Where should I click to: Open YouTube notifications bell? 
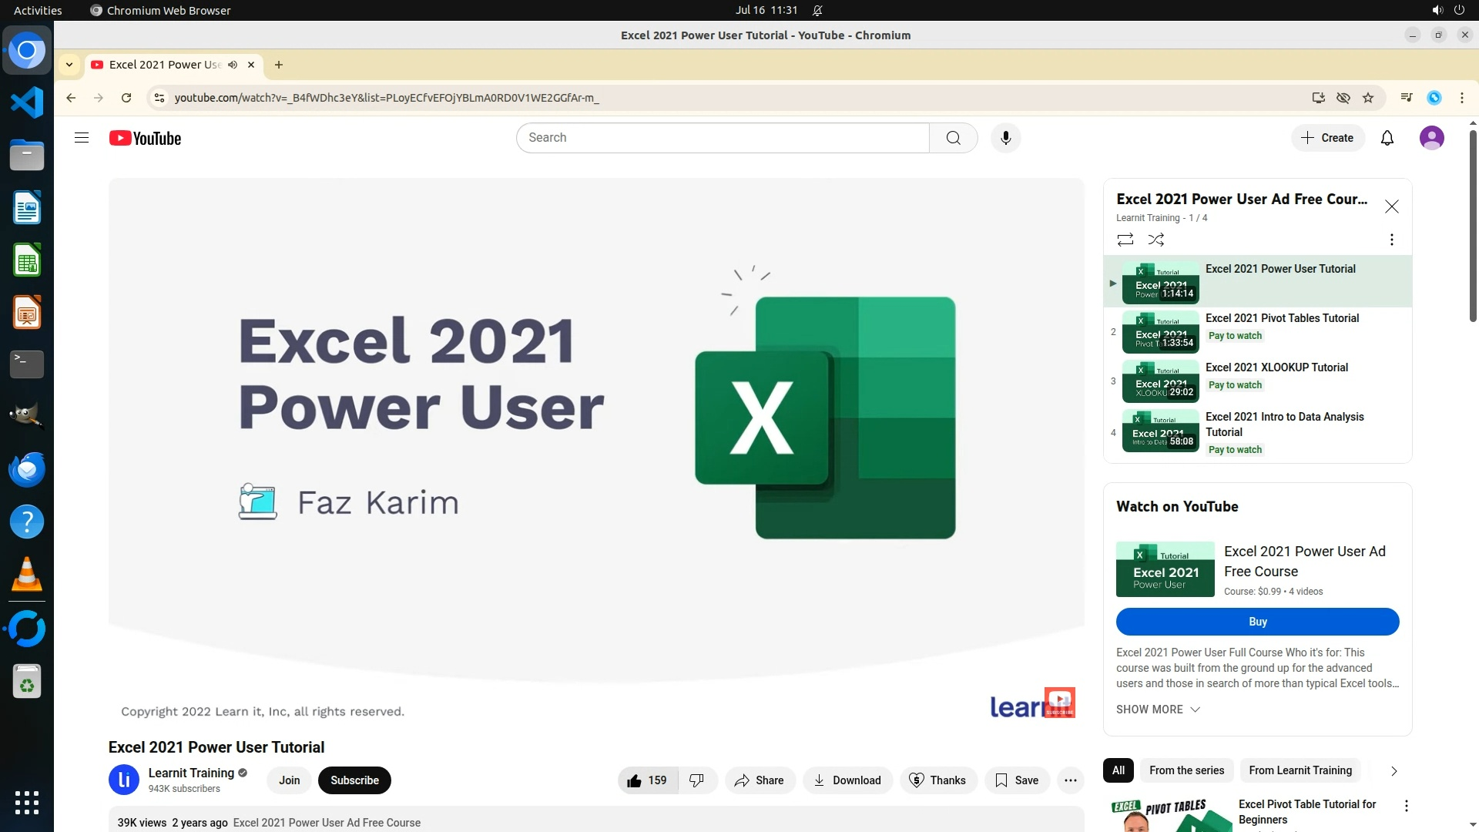pyautogui.click(x=1387, y=138)
